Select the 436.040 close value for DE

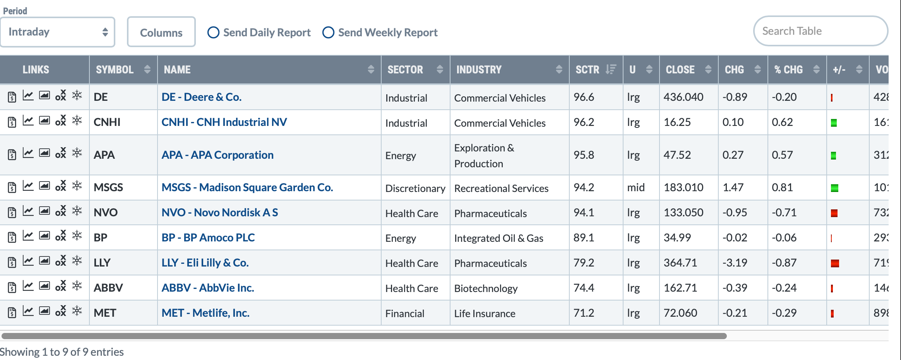683,97
